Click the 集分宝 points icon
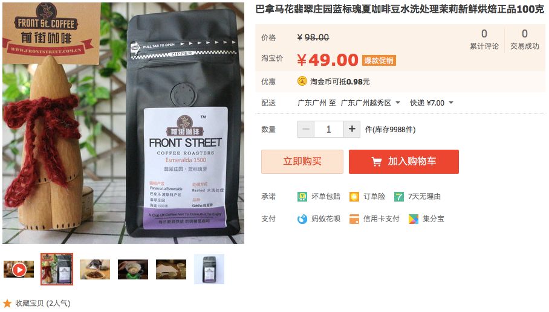This screenshot has height=312, width=549. 414,219
